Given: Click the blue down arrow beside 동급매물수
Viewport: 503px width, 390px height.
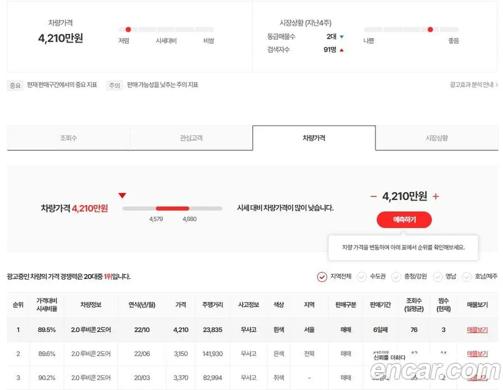Looking at the screenshot, I should pos(342,37).
